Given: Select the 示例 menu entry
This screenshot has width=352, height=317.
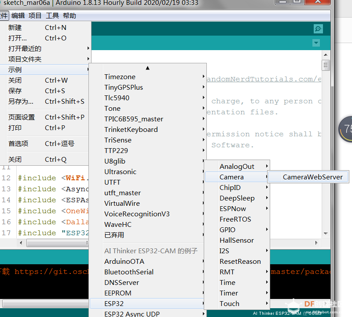Looking at the screenshot, I should (x=45, y=70).
